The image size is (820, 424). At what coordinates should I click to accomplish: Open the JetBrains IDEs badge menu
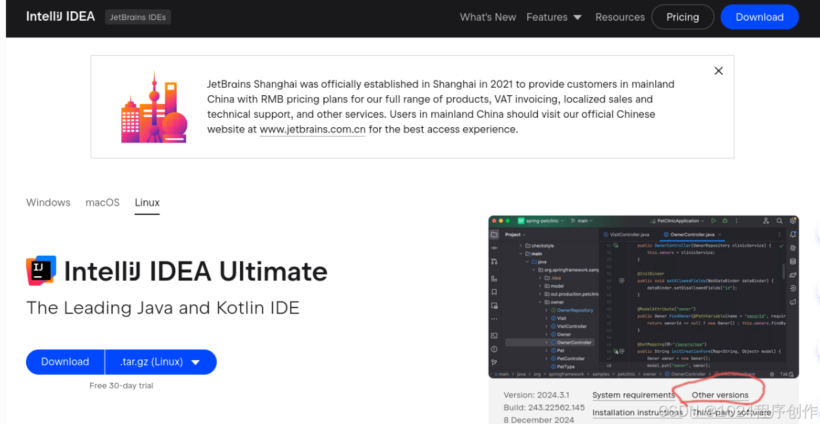[x=138, y=17]
